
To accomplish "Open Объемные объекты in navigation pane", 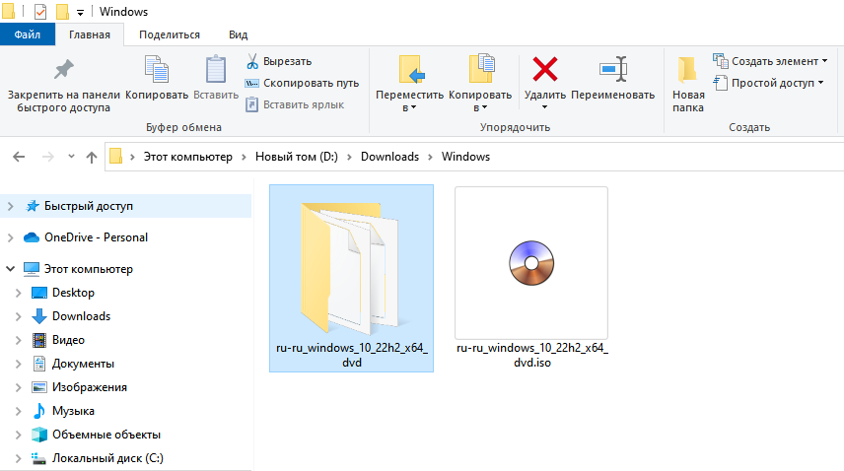I will coord(106,435).
